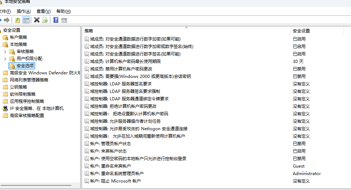The height and width of the screenshot is (190, 351).
Task: Select 域成员: 计算机帐户密码最长使用期限 policy
Action: 125,62
